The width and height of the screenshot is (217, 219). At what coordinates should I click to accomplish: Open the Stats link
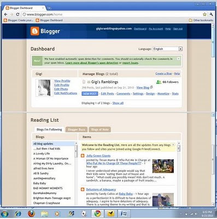pyautogui.click(x=175, y=94)
